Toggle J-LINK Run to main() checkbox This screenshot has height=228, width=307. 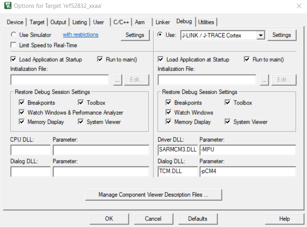pyautogui.click(x=247, y=59)
